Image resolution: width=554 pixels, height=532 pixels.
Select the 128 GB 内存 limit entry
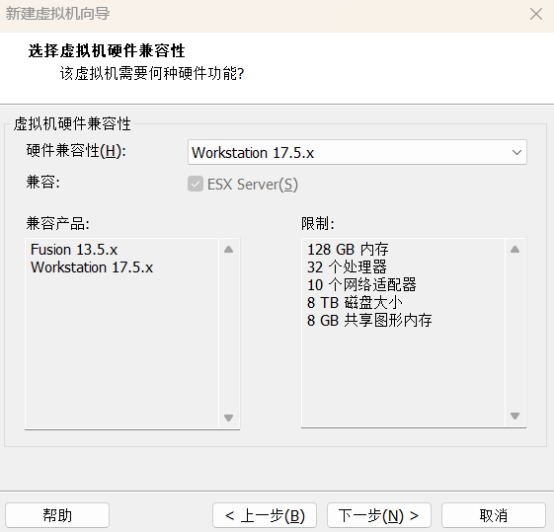(x=348, y=250)
